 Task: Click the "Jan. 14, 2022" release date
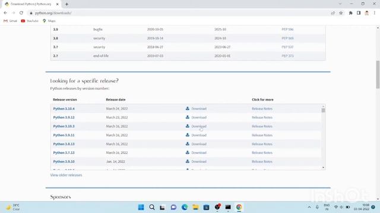coord(116,162)
